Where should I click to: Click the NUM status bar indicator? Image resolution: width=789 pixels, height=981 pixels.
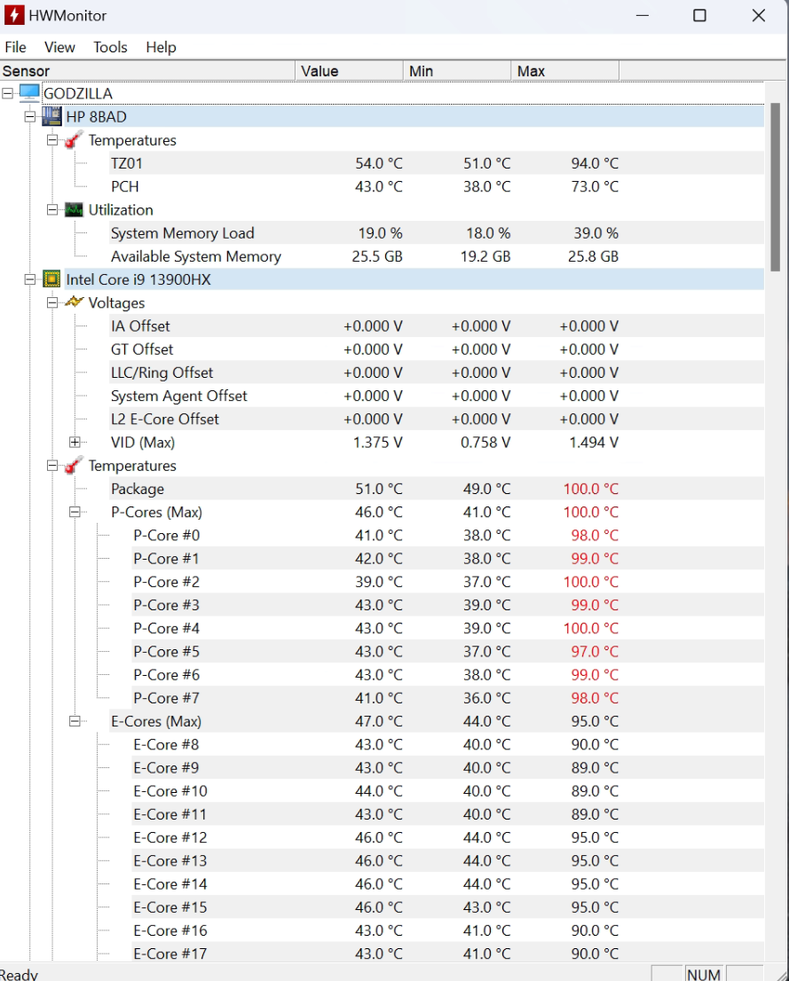pyautogui.click(x=703, y=974)
